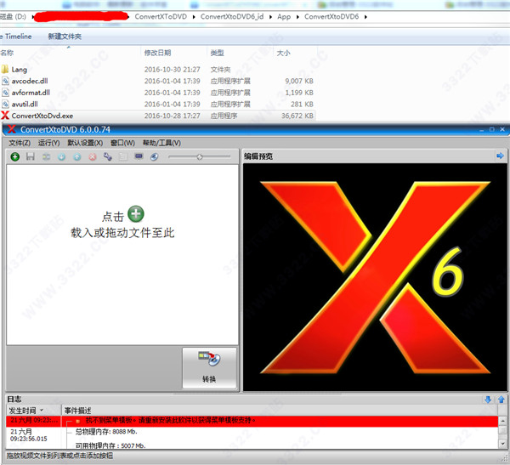Click the move down arrow toolbar icon
The height and width of the screenshot is (465, 510).
[x=61, y=157]
